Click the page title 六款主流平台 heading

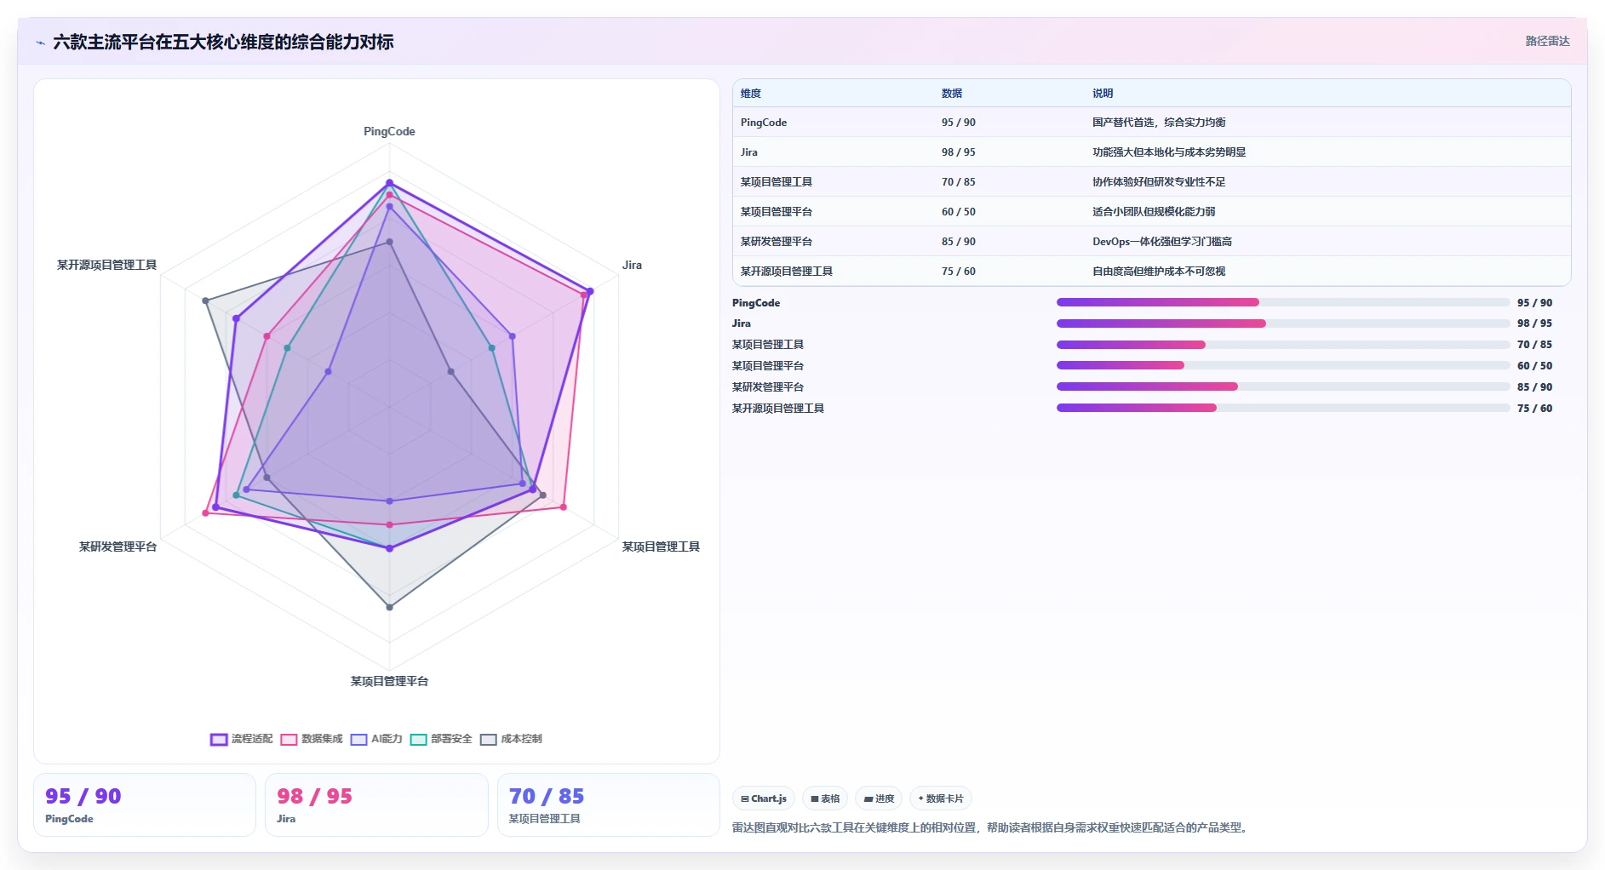pos(223,42)
